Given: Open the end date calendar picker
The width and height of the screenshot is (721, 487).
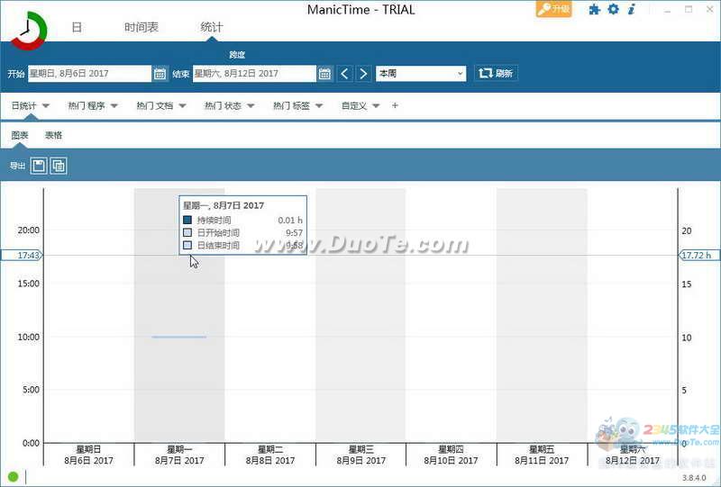Looking at the screenshot, I should tap(324, 74).
